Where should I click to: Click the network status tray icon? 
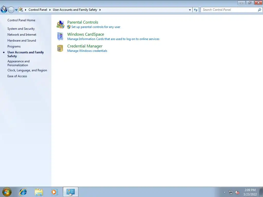231,192
